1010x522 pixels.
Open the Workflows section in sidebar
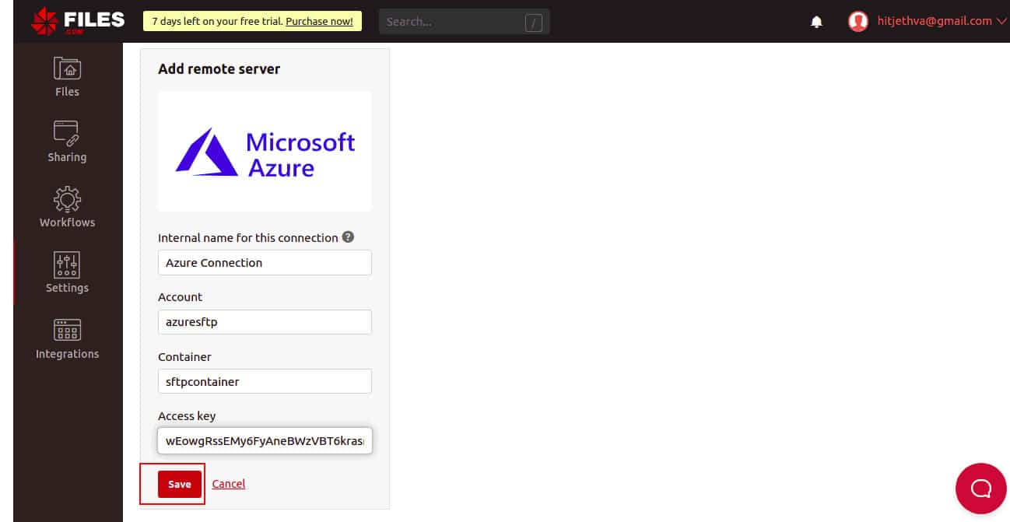tap(67, 208)
